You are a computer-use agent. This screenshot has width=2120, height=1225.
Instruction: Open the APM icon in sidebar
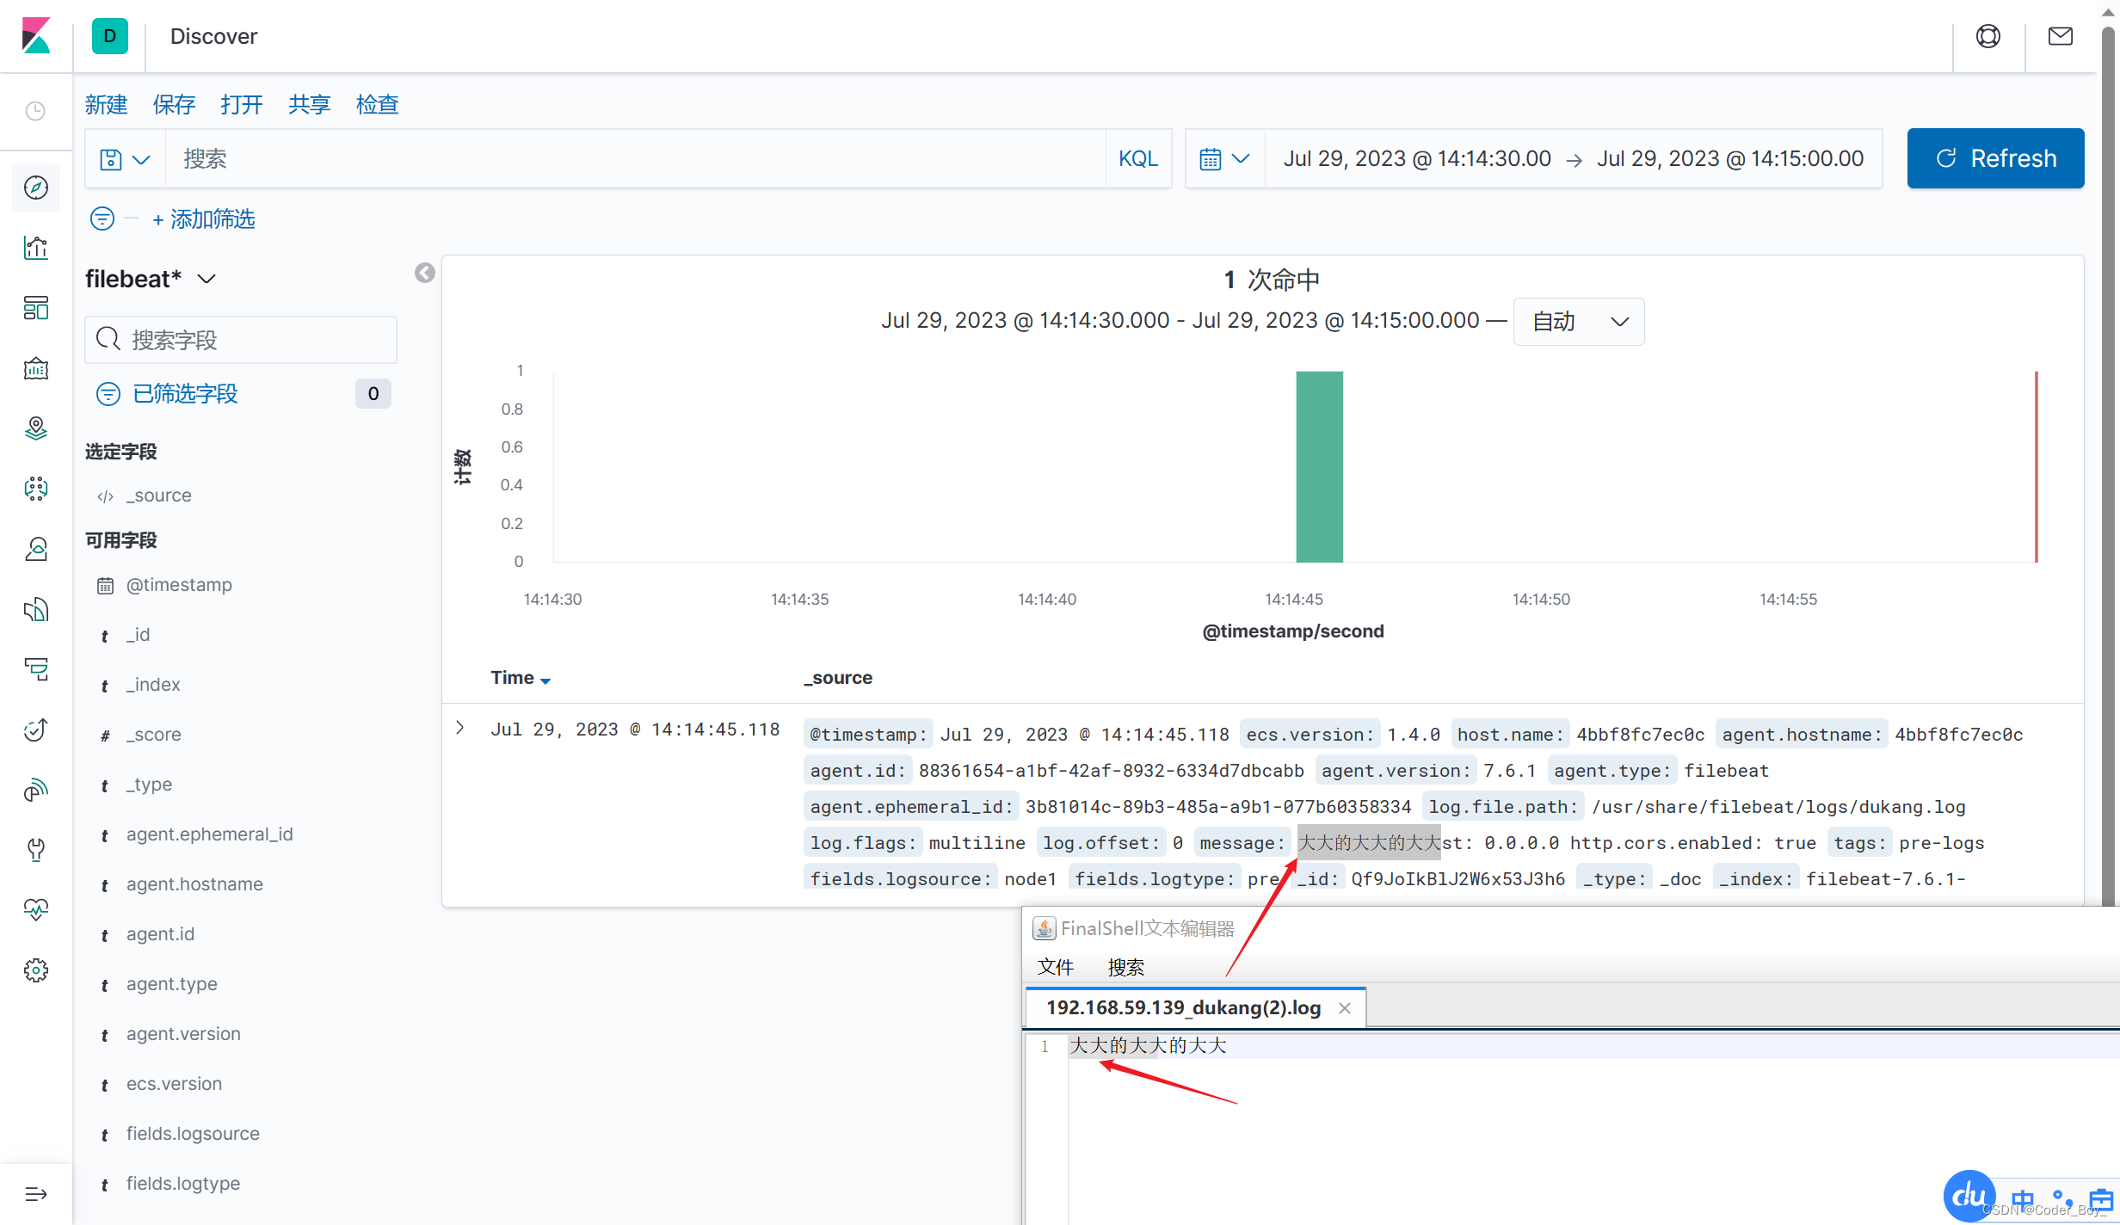(x=36, y=669)
